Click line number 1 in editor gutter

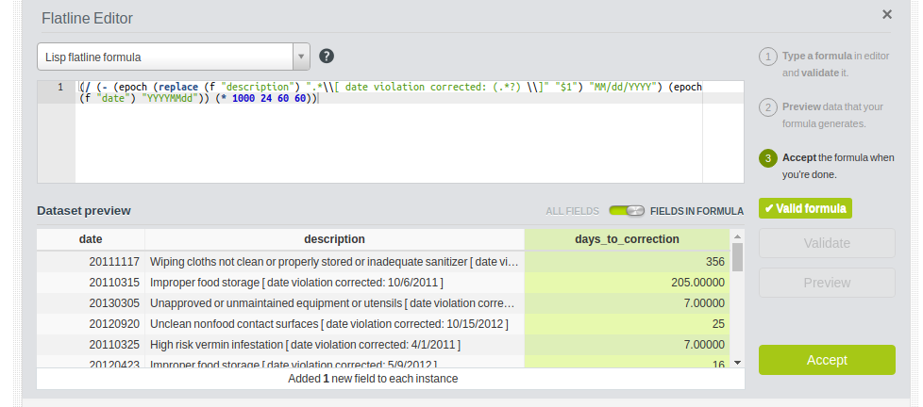click(x=60, y=88)
